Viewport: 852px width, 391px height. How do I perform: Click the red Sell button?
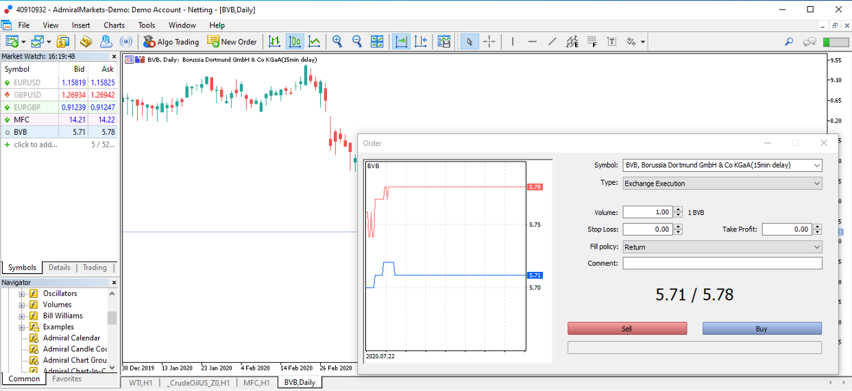(627, 329)
